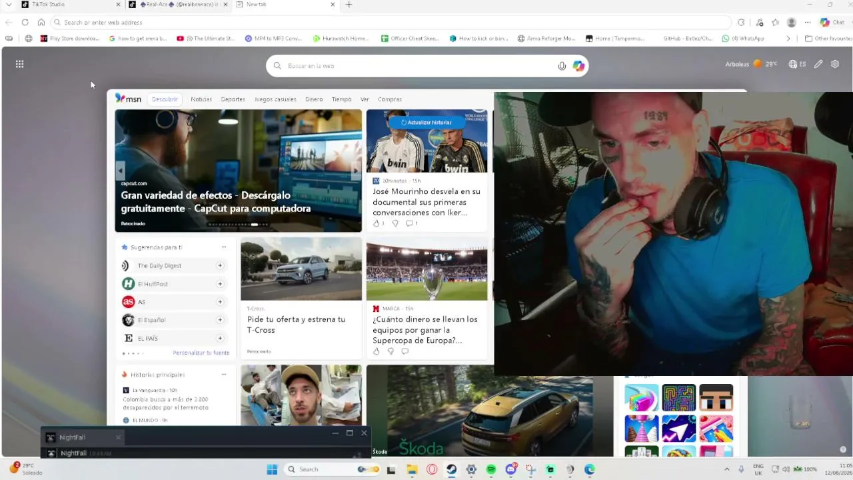The width and height of the screenshot is (853, 480).
Task: Dislike the José Mourinho story
Action: [x=395, y=223]
